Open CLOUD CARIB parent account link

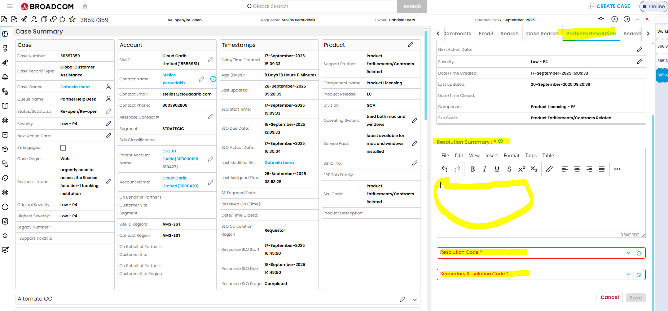[180, 159]
